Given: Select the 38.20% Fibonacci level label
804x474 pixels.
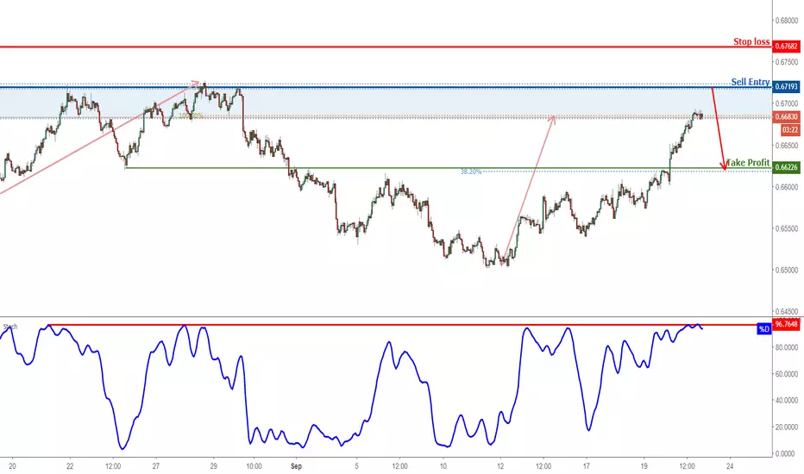Looking at the screenshot, I should pos(471,172).
